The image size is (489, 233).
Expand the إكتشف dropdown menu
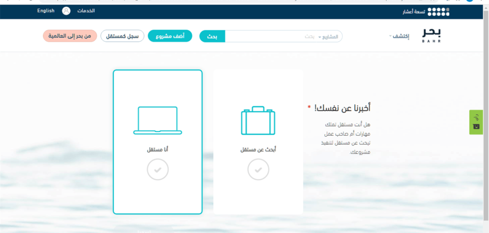coord(399,36)
